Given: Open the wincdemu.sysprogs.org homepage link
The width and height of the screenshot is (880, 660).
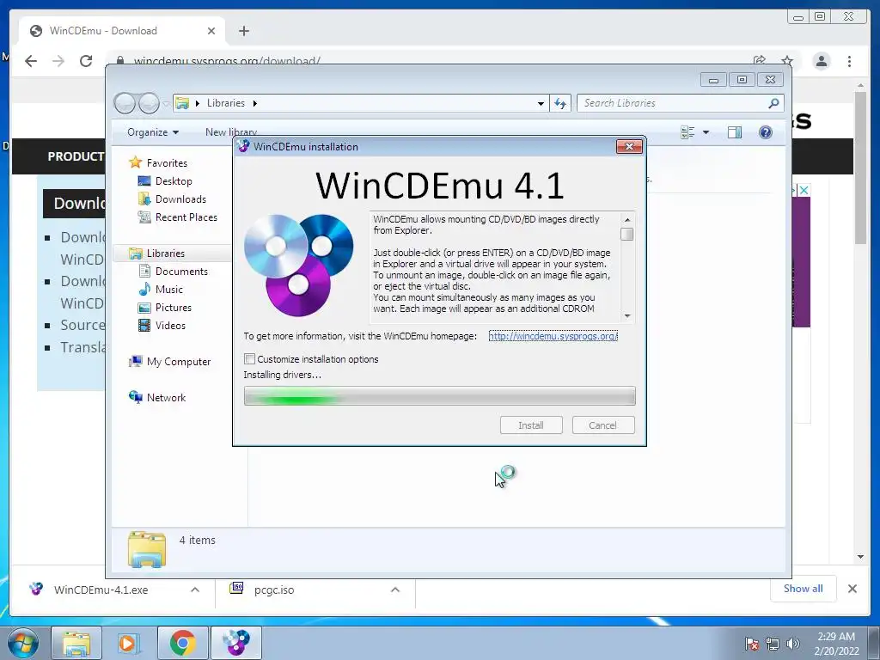Looking at the screenshot, I should pos(553,336).
